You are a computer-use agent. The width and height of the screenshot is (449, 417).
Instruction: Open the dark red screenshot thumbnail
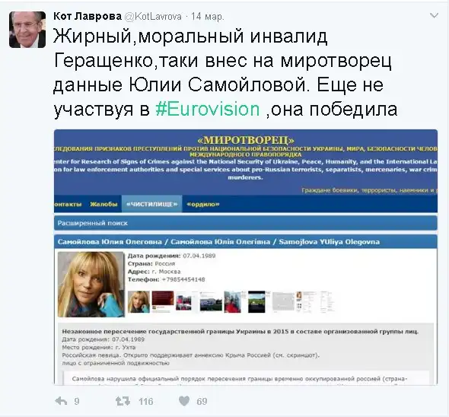[x=163, y=300]
